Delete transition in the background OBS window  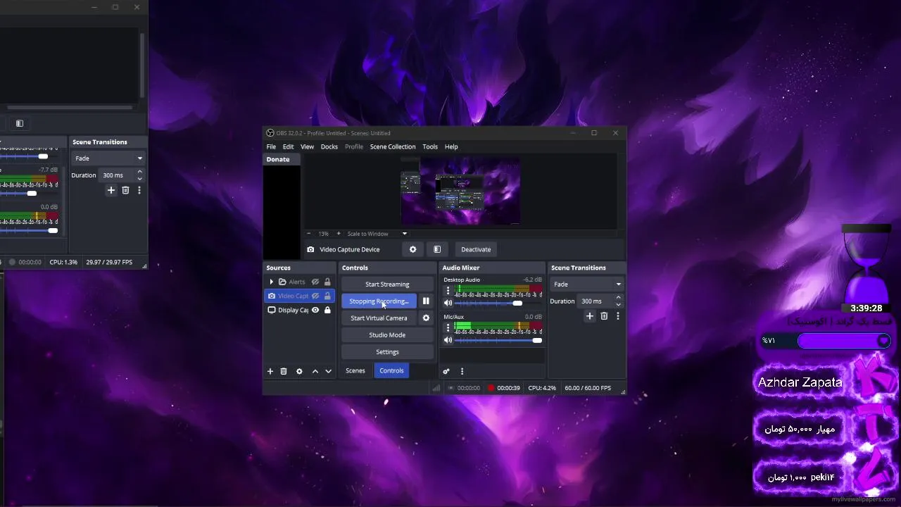tap(125, 190)
